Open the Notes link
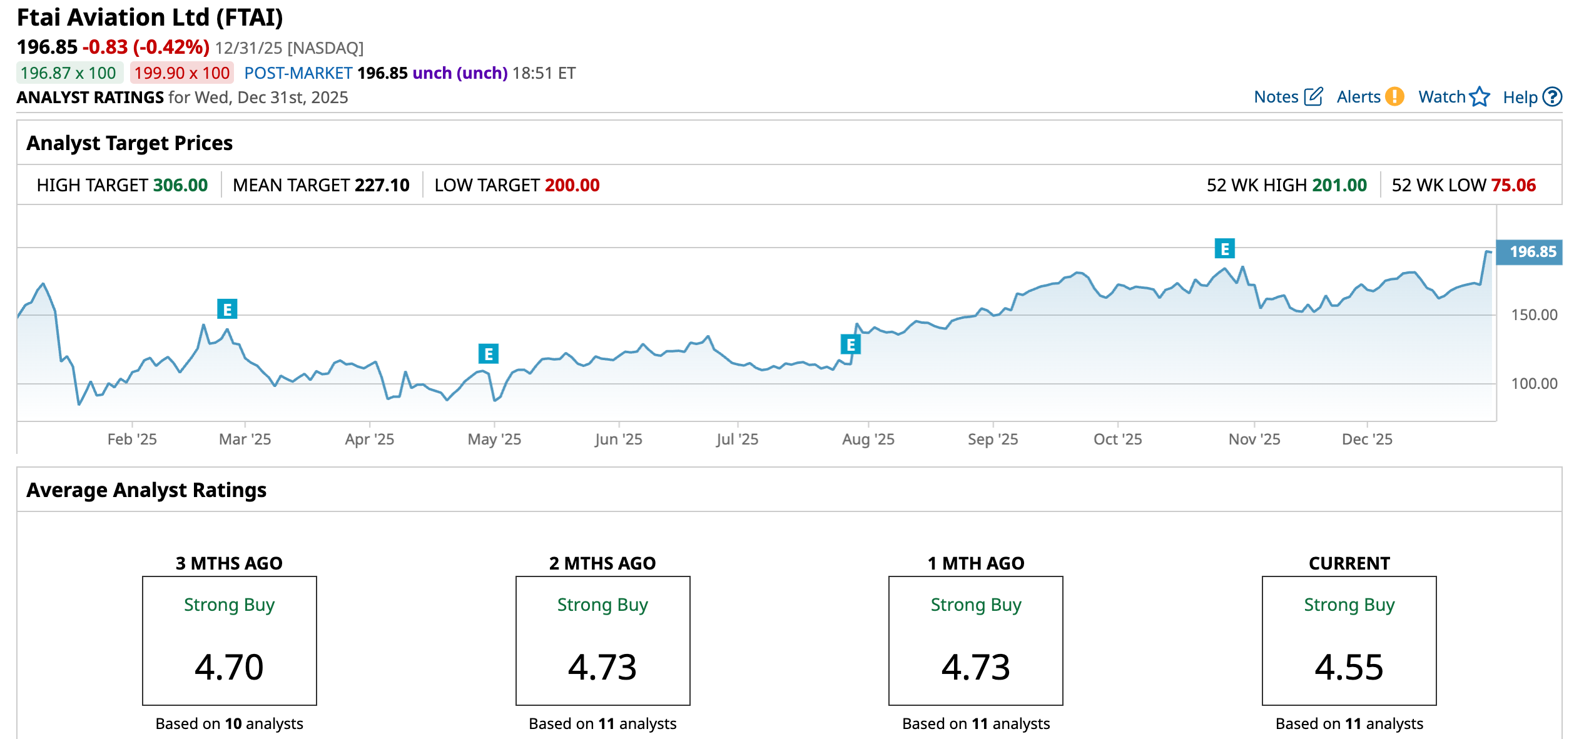The image size is (1569, 739). 1276,97
